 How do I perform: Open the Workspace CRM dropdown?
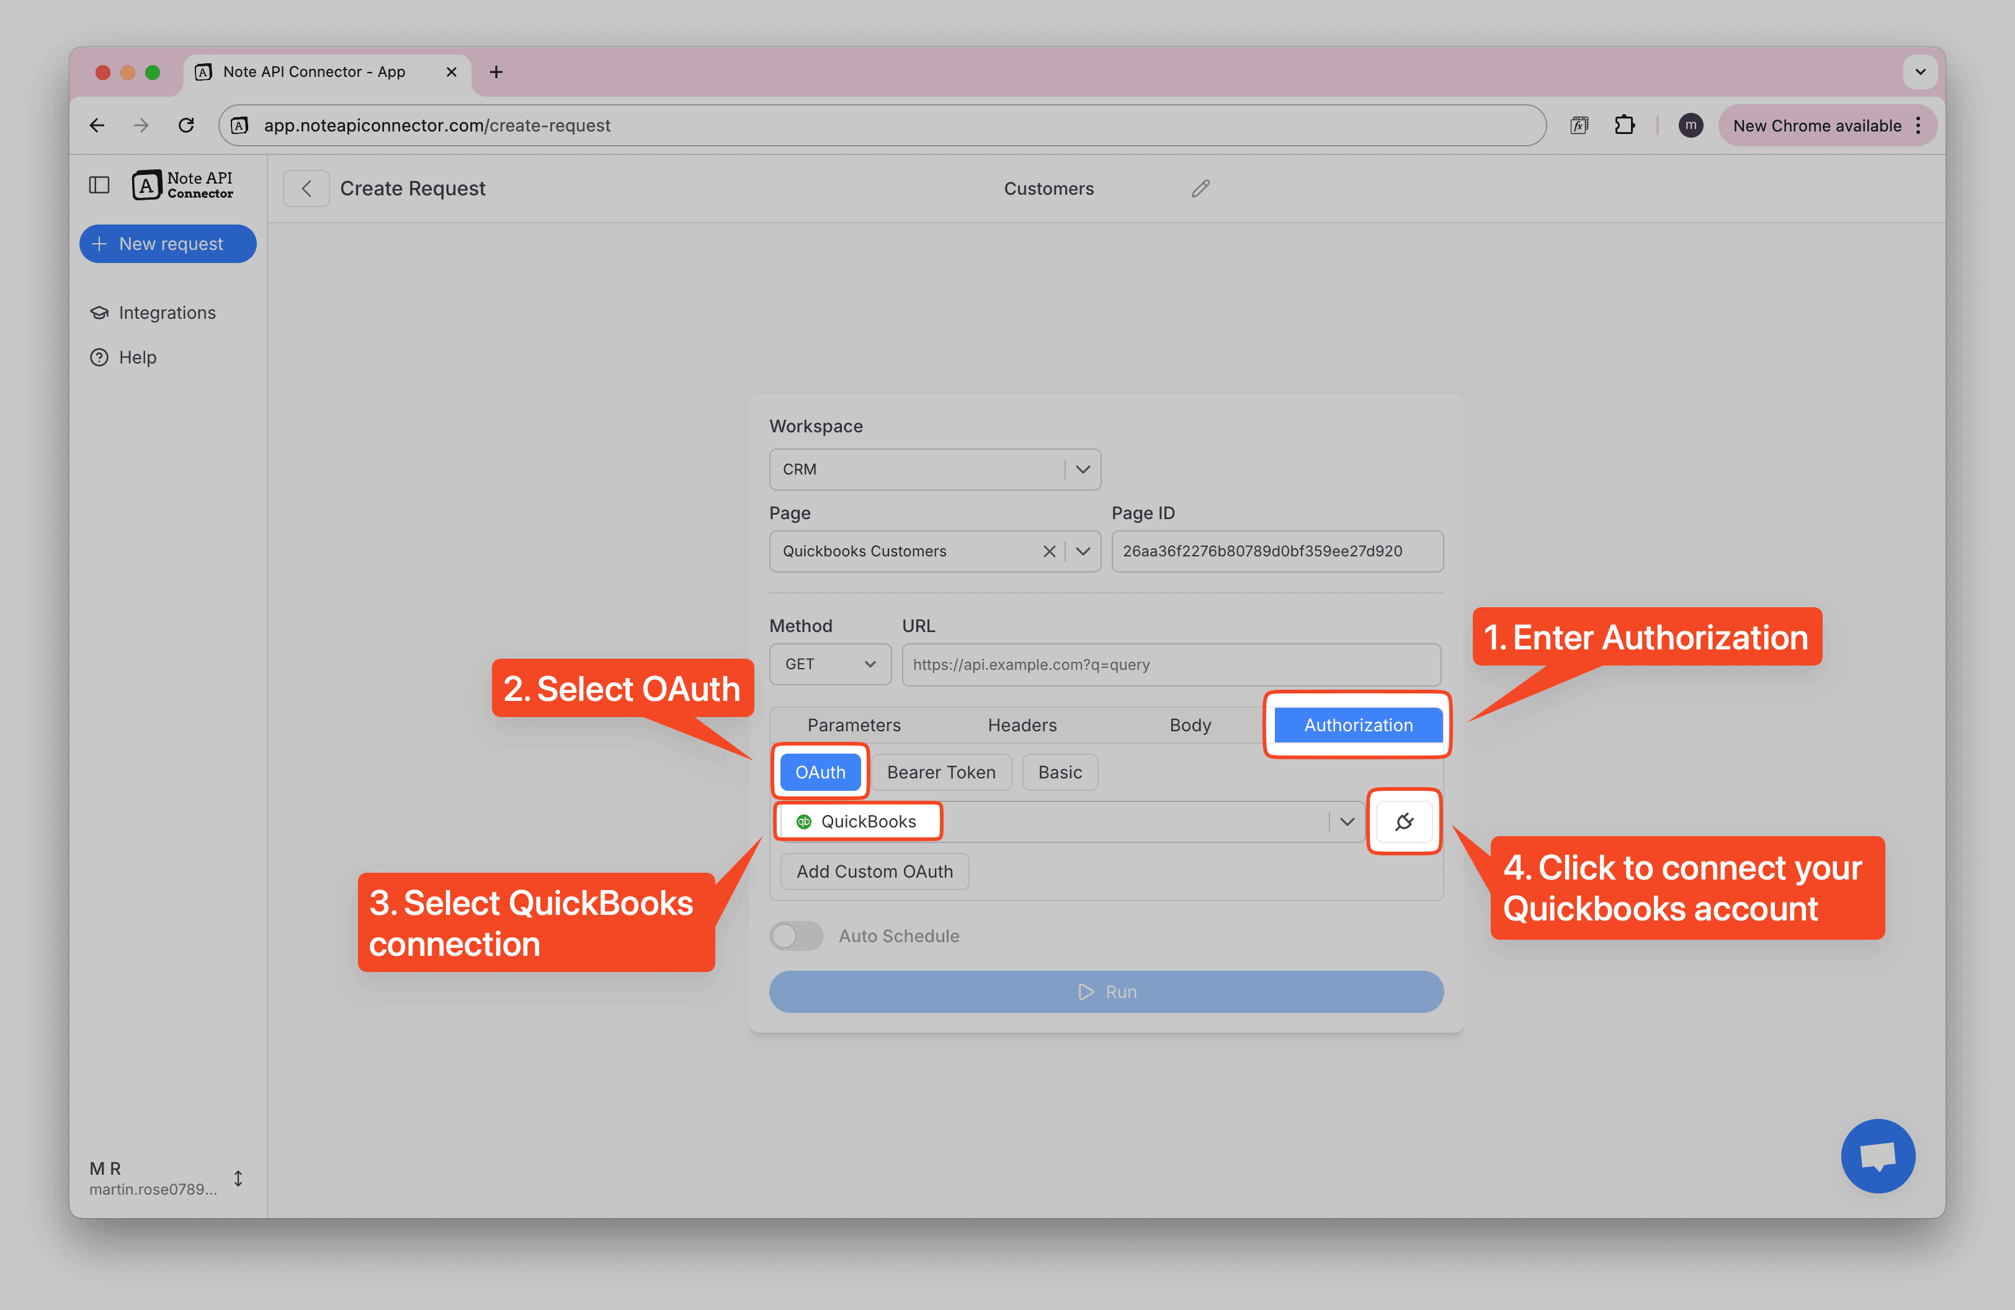click(x=935, y=469)
